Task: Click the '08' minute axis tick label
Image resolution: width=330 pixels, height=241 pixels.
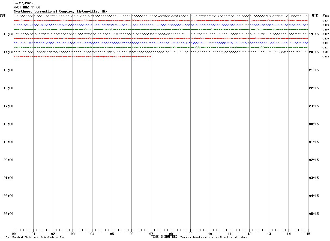Action: [171, 234]
